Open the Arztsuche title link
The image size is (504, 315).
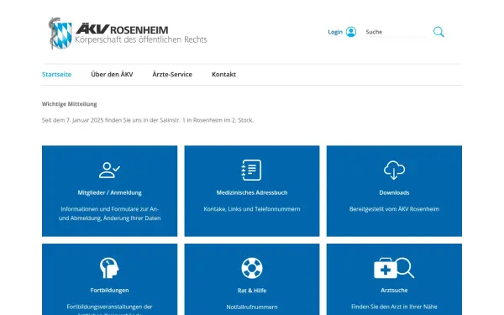(x=394, y=291)
